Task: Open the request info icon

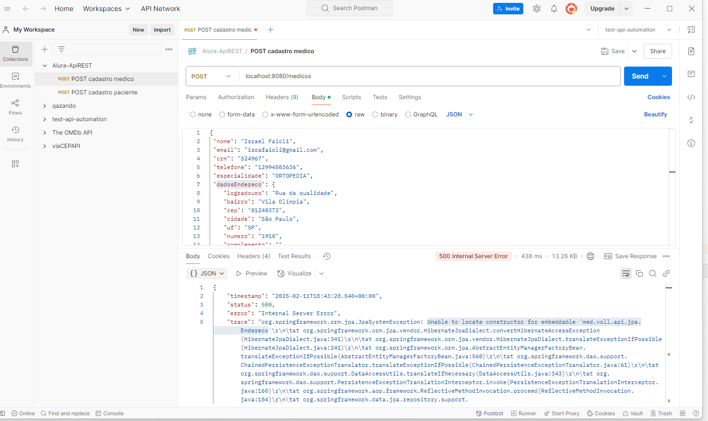Action: coord(691,143)
